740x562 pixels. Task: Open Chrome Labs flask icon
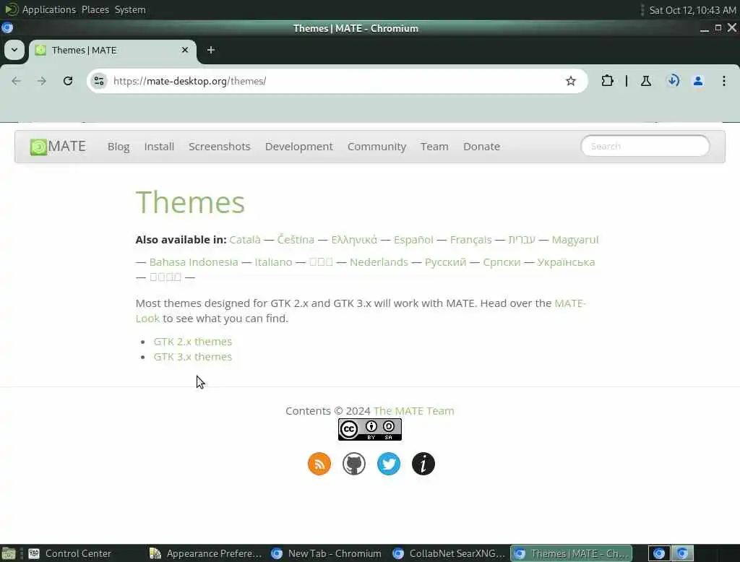pos(646,81)
